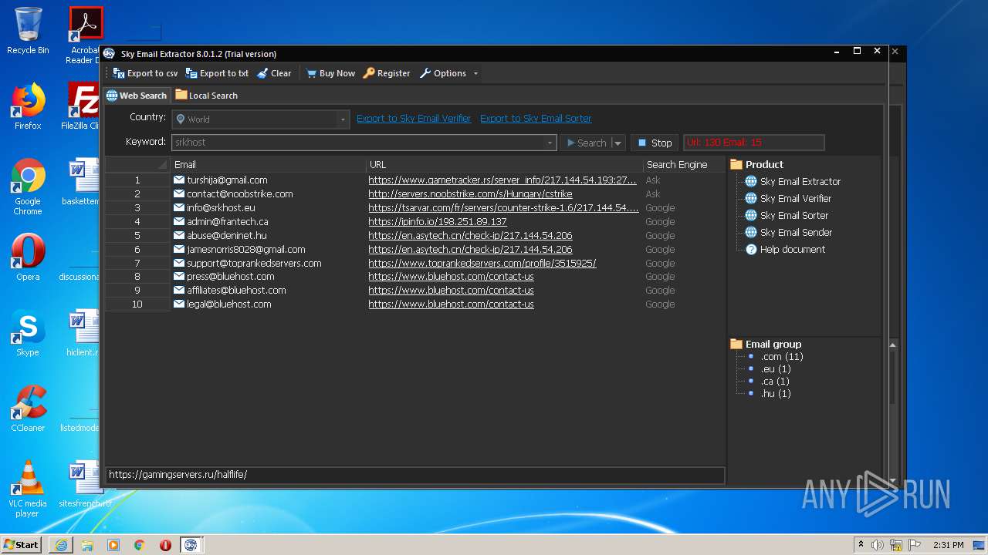Open Opera from the taskbar
The image size is (988, 555).
(x=165, y=544)
